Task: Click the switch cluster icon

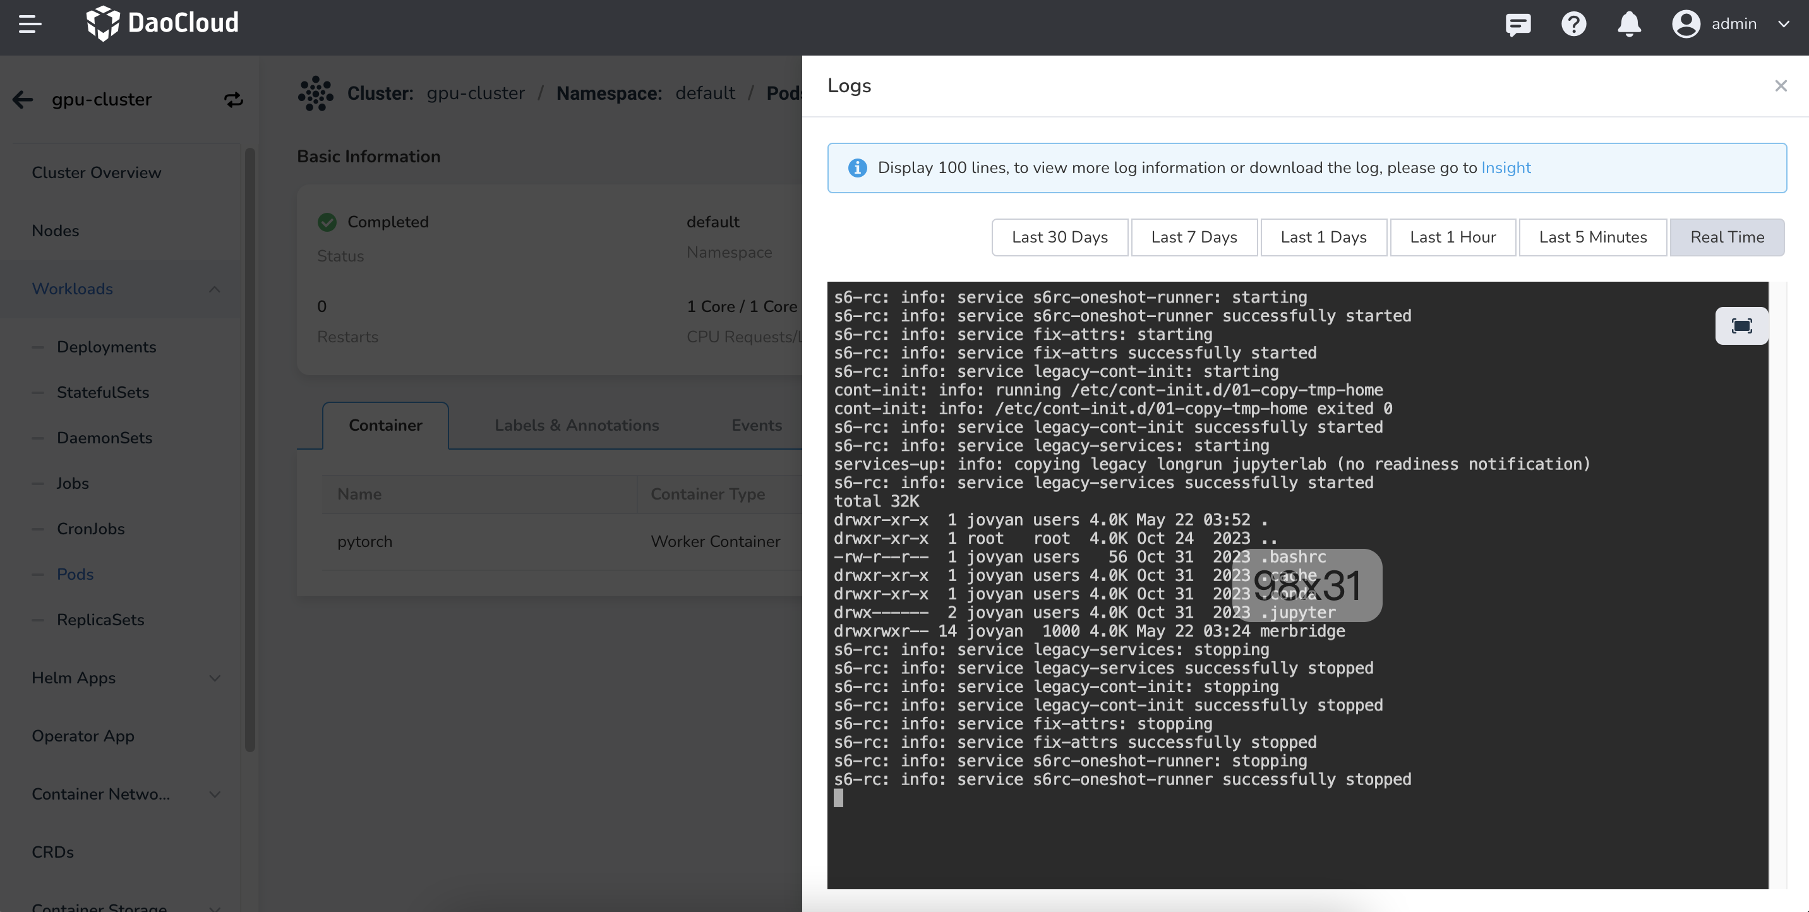Action: coord(233,100)
